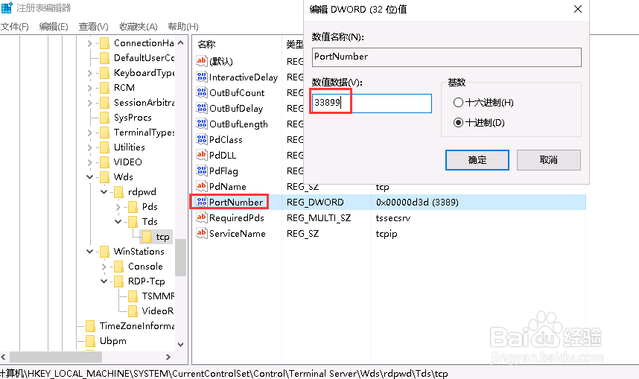This screenshot has width=639, height=379.
Task: Click the Registry Editor app icon in title bar
Action: [7, 7]
